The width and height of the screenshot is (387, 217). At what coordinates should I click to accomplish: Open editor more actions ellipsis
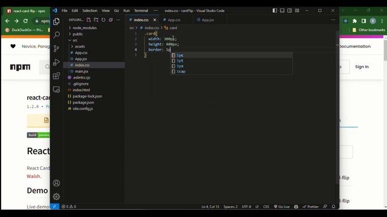click(333, 20)
